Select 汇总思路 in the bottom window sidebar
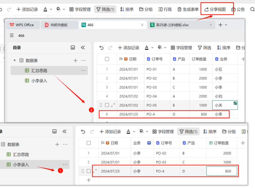The width and height of the screenshot is (255, 189). pos(35,154)
